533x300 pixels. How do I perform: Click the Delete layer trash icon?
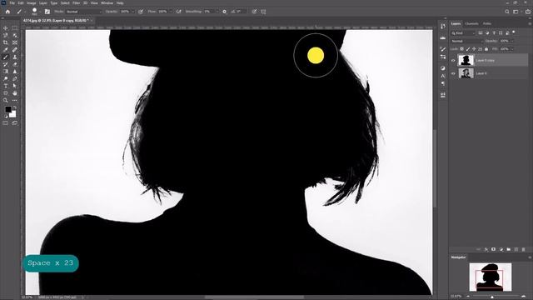tap(524, 250)
